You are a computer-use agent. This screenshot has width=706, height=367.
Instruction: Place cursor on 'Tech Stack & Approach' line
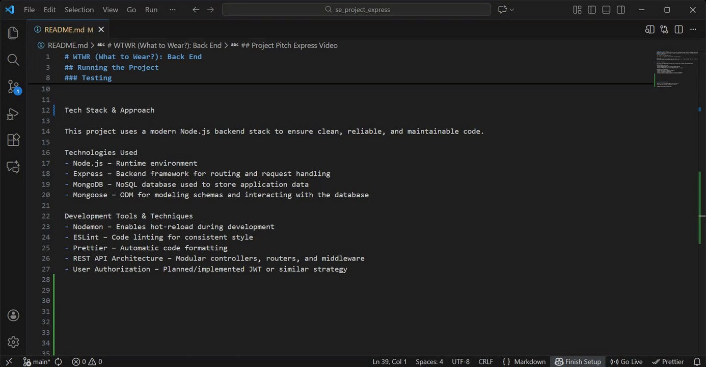(110, 110)
